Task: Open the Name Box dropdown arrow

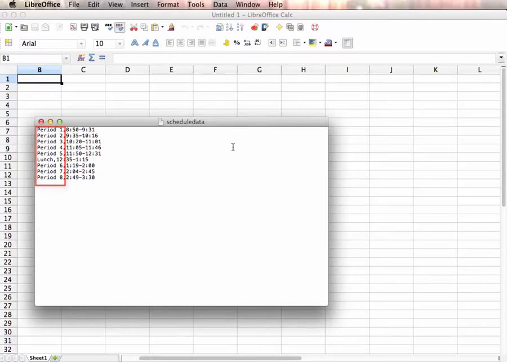Action: pyautogui.click(x=66, y=59)
